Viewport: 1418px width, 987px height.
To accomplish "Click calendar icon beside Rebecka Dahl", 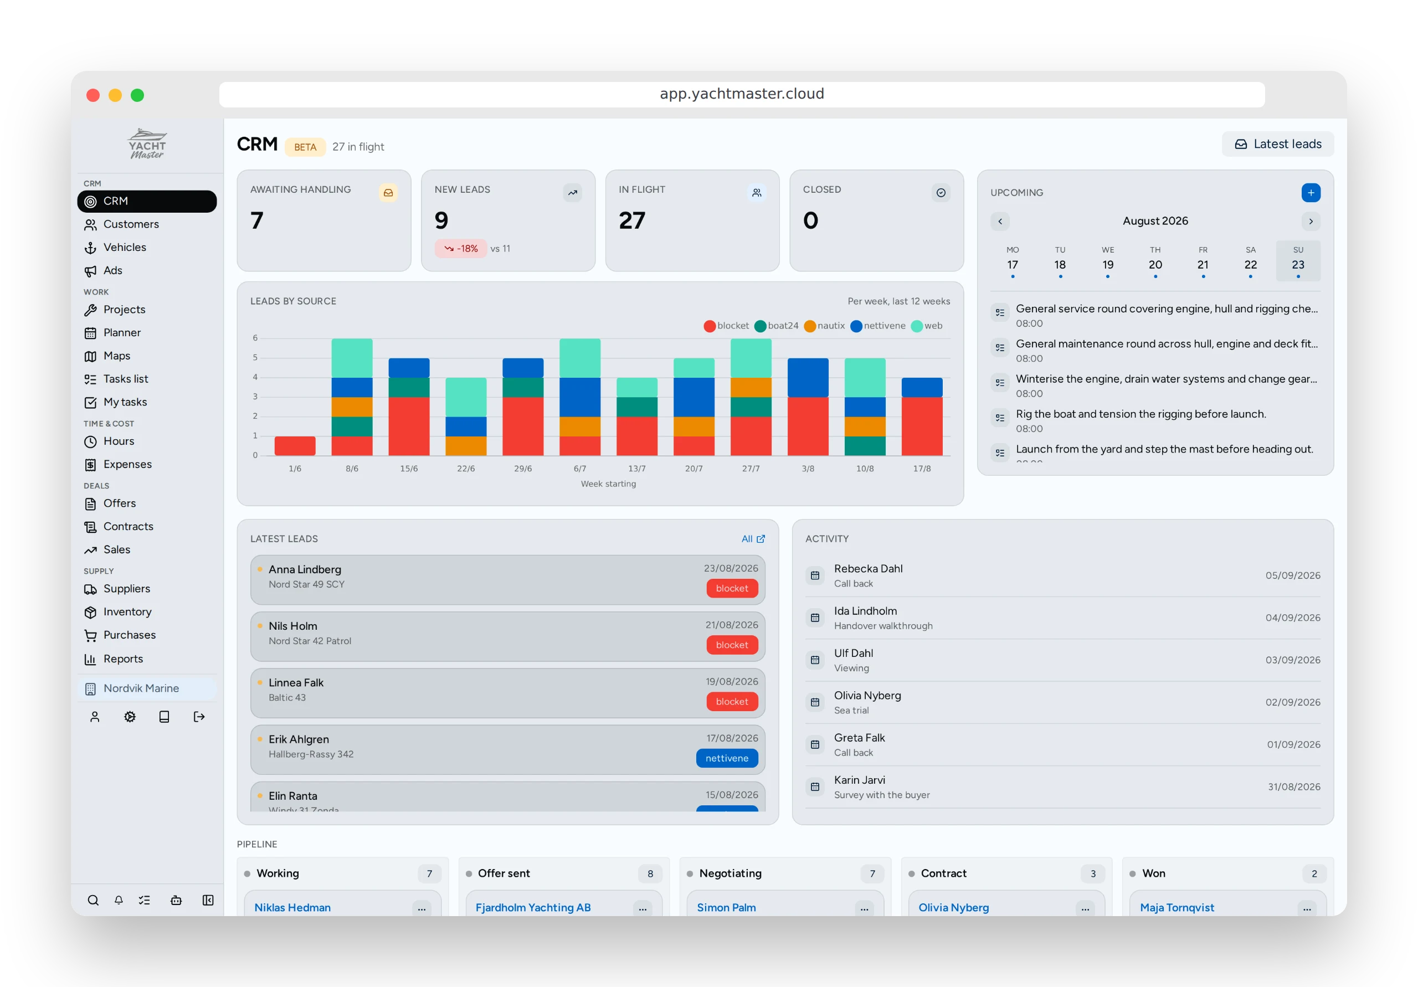I will pyautogui.click(x=815, y=575).
